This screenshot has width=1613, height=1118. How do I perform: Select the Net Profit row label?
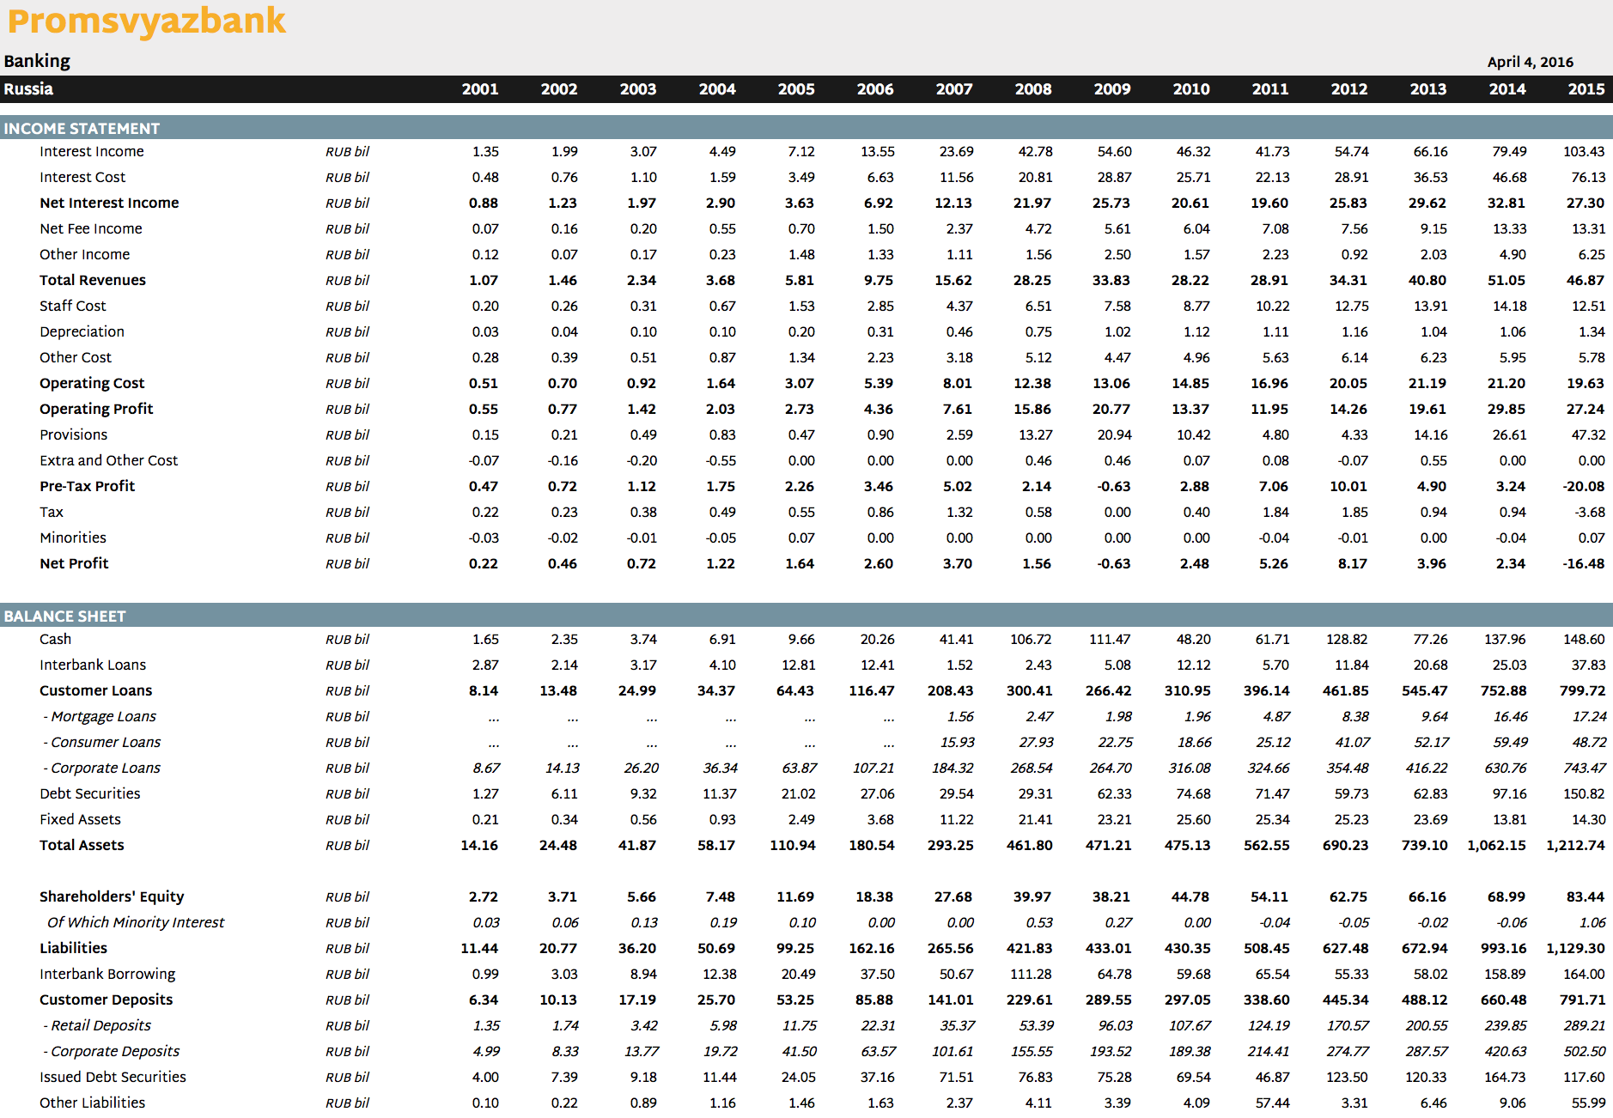[x=74, y=564]
